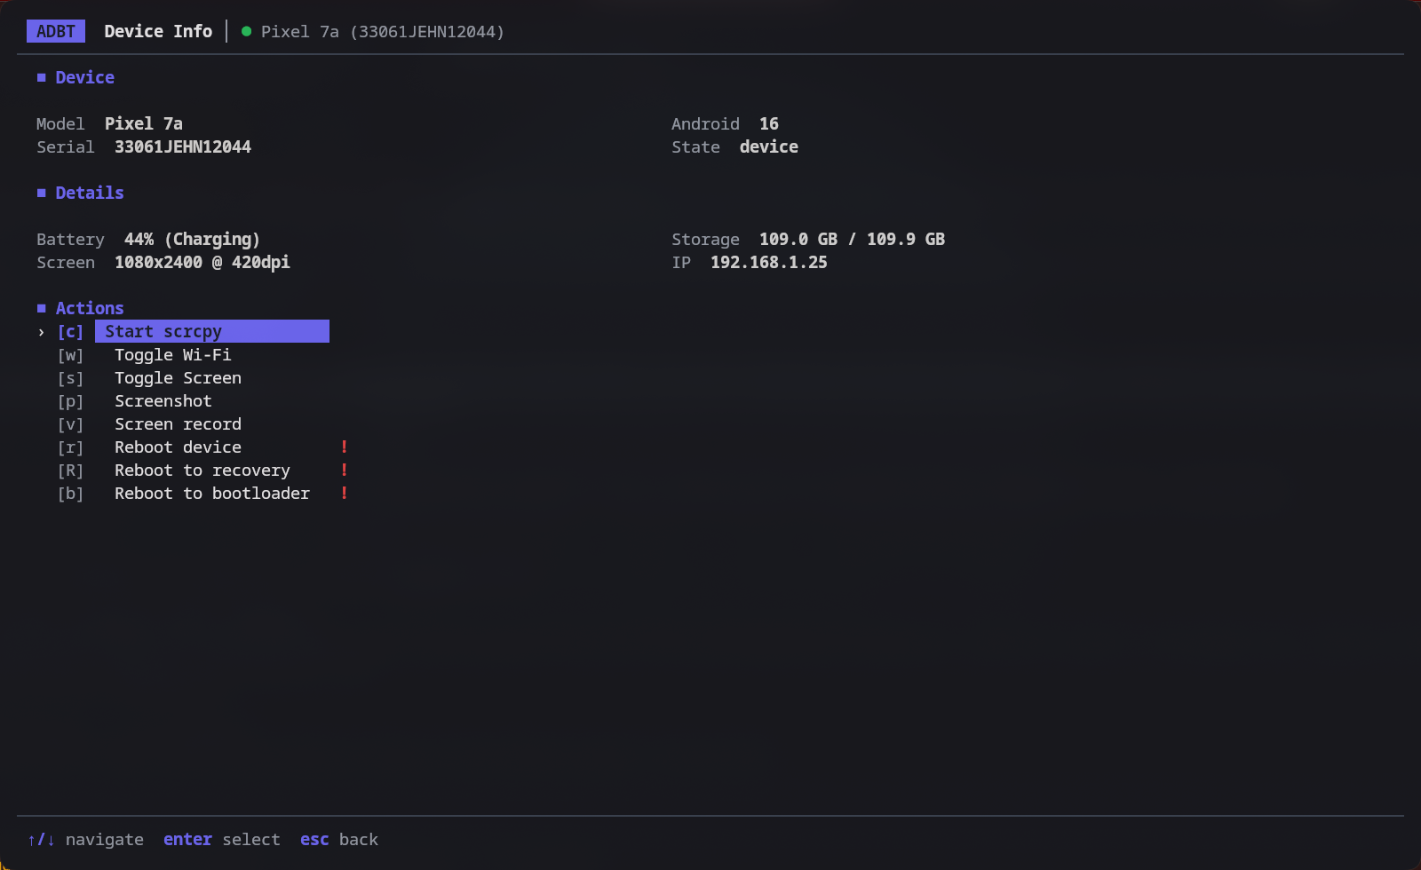
Task: Click the esc back hint in footer
Action: click(x=339, y=839)
